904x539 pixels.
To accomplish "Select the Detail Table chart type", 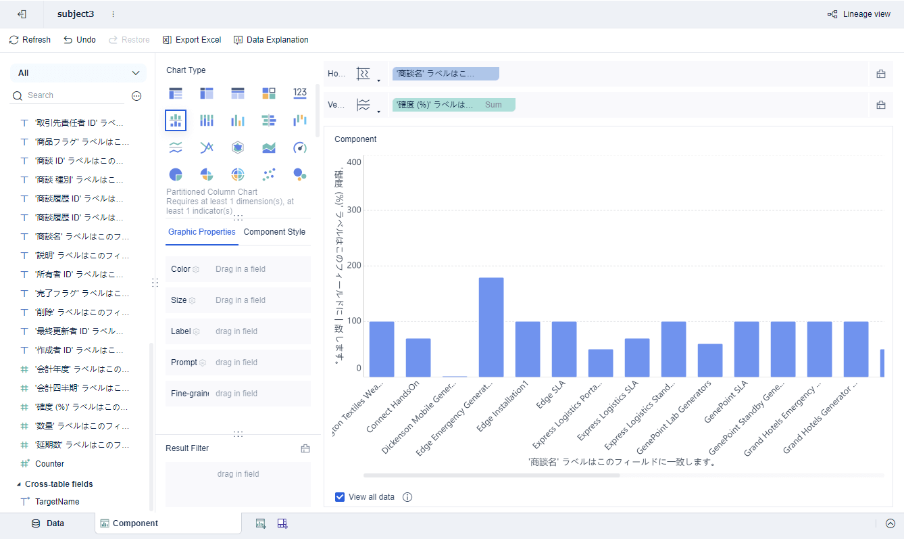I will tap(238, 93).
